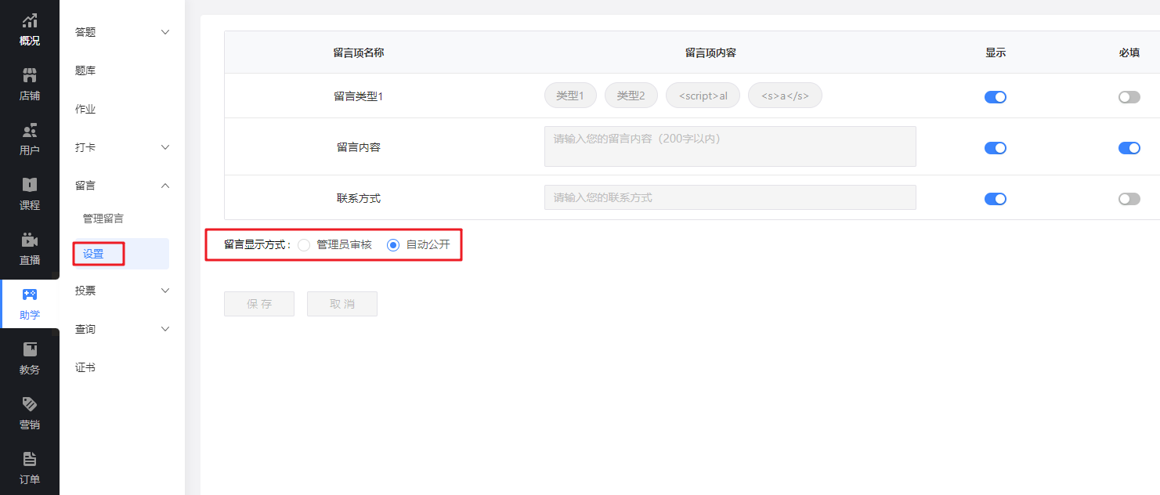This screenshot has width=1160, height=495.
Task: Select 管理员审核 radio option
Action: (304, 245)
